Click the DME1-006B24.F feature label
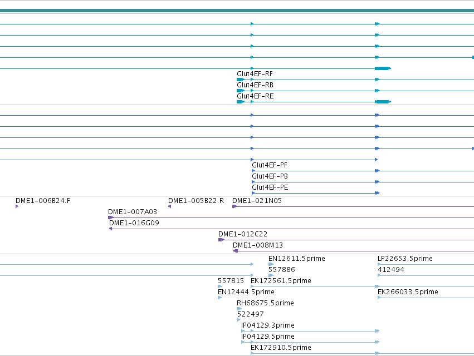Screen dimensions: 474x356 pos(43,201)
